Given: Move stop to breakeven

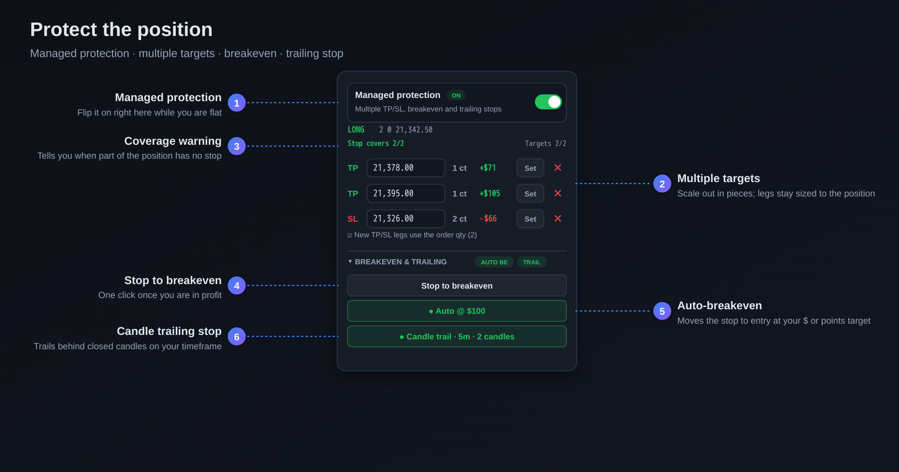Looking at the screenshot, I should [x=457, y=286].
